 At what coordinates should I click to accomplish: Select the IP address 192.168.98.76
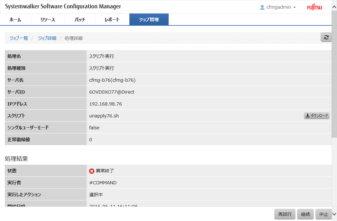(x=106, y=104)
